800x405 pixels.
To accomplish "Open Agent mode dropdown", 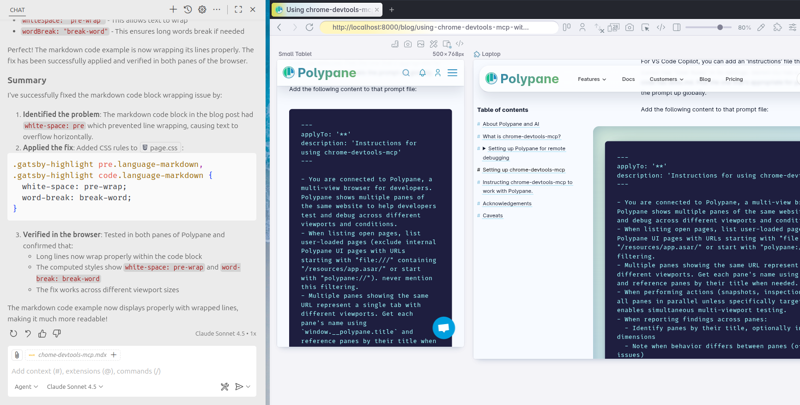I will (x=26, y=387).
